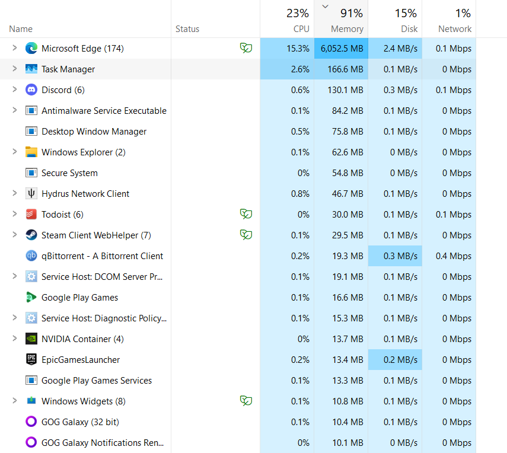
Task: Click the efficiency mode leaf for Microsoft Edge
Action: [x=245, y=49]
